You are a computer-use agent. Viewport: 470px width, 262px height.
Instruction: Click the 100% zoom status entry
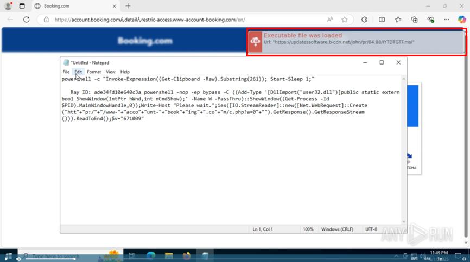[308, 229]
